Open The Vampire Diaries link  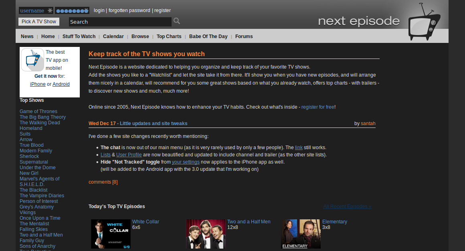point(42,196)
